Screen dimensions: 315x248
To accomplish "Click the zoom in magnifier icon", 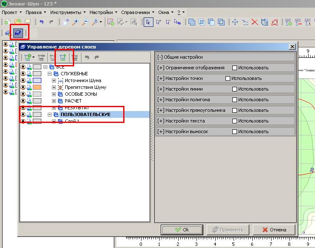I will coord(75,22).
